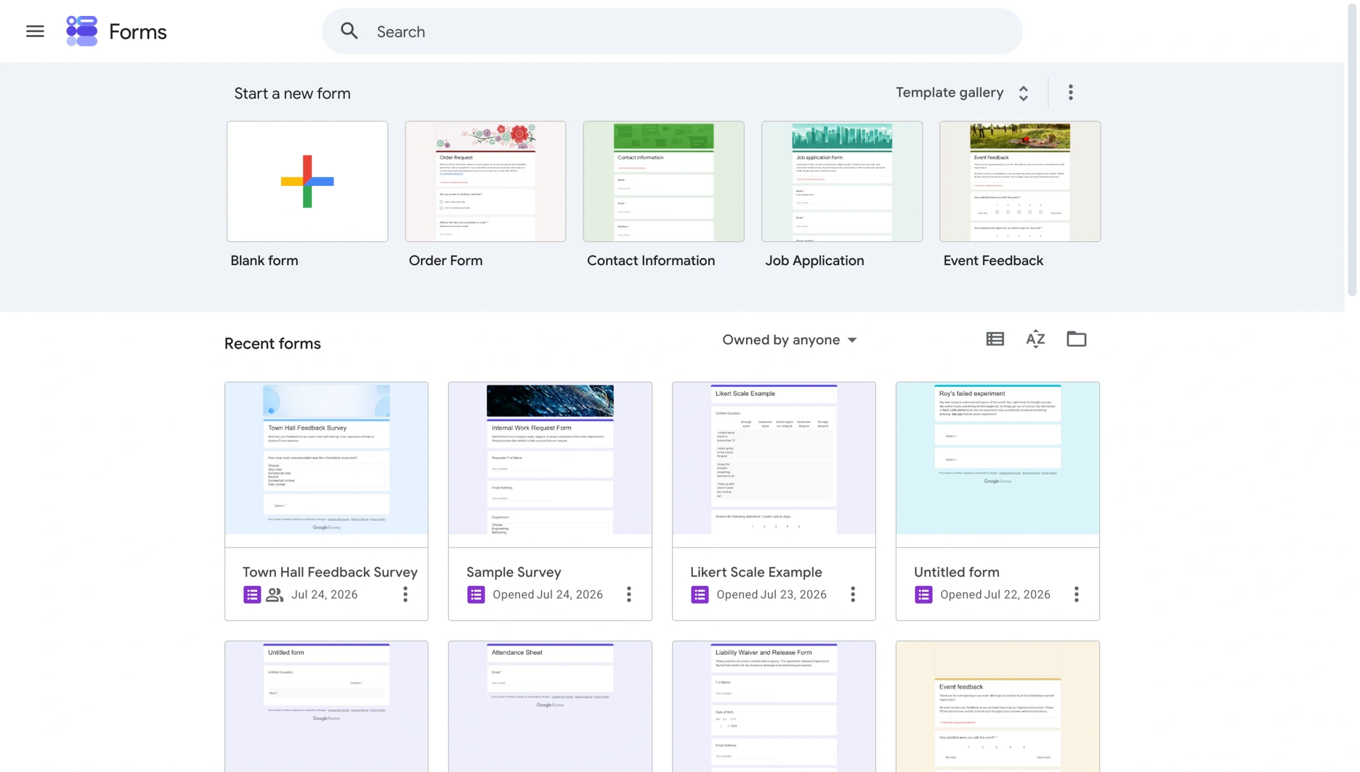Click the search magnifier icon

pos(349,31)
